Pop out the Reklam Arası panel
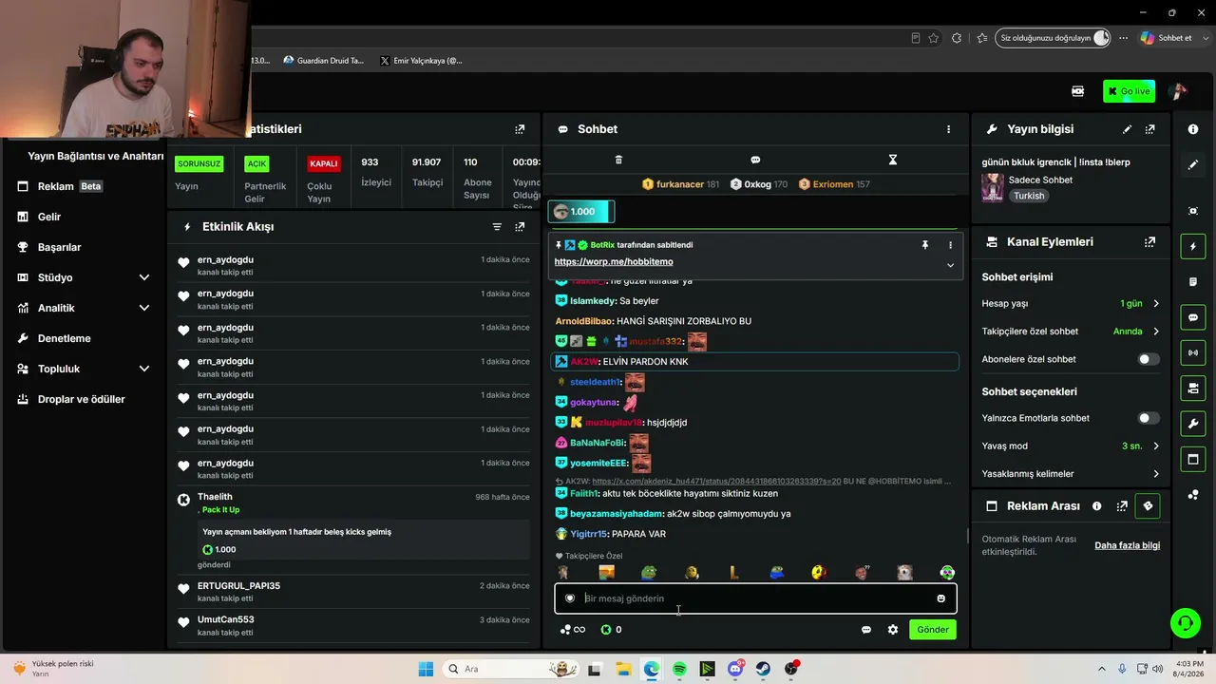This screenshot has width=1216, height=684. [1122, 506]
